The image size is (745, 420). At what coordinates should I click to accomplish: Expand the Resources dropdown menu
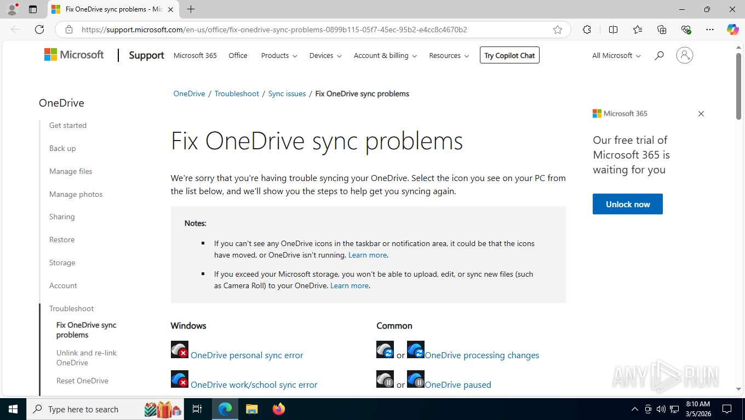coord(449,55)
